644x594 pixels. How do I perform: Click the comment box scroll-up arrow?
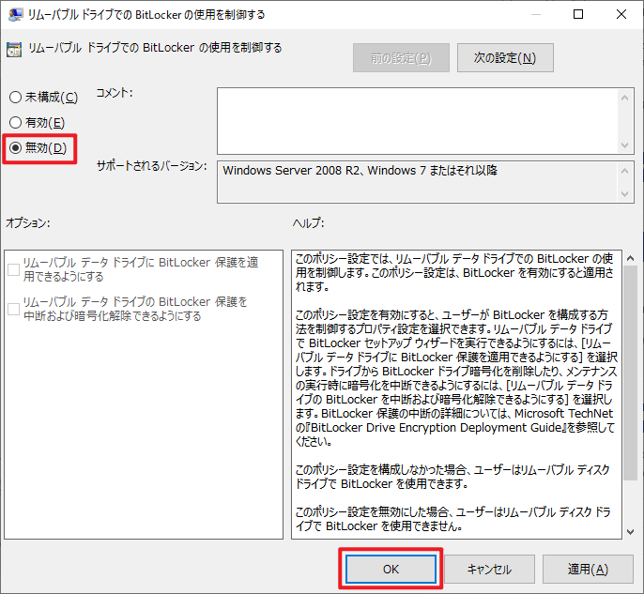click(x=624, y=98)
